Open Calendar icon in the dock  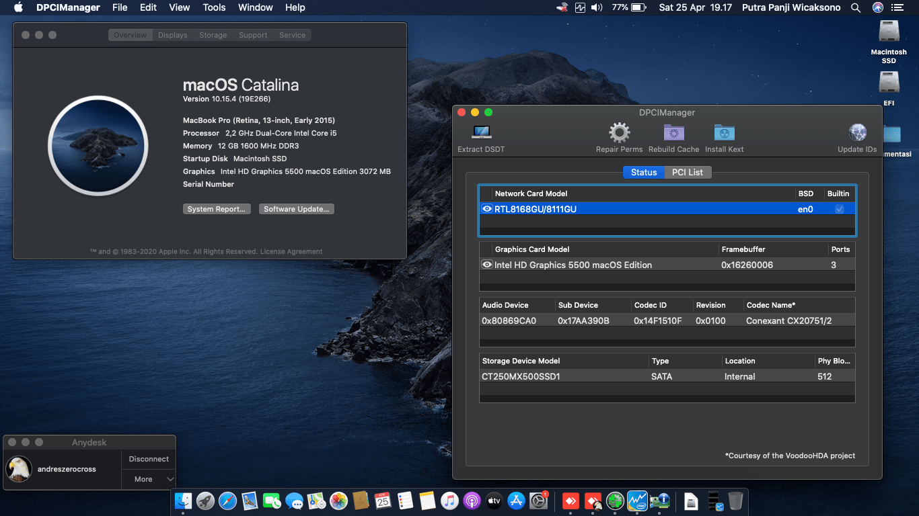pos(383,501)
